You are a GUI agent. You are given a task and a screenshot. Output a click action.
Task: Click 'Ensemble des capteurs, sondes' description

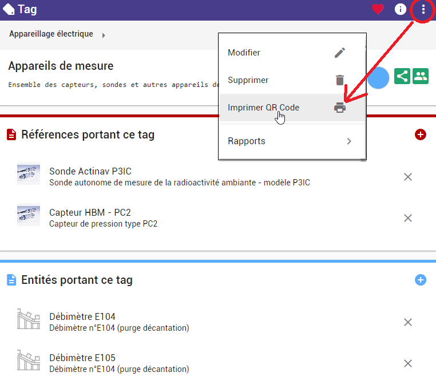click(113, 85)
